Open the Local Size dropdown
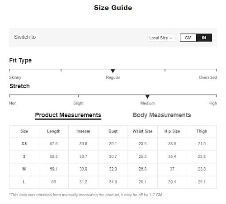Viewport: 226px width, 204px height. tap(161, 38)
